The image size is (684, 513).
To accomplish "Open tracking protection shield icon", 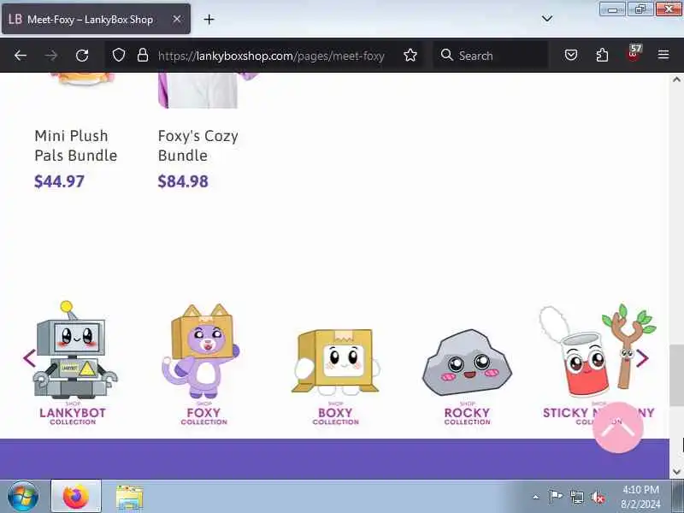I will (119, 56).
